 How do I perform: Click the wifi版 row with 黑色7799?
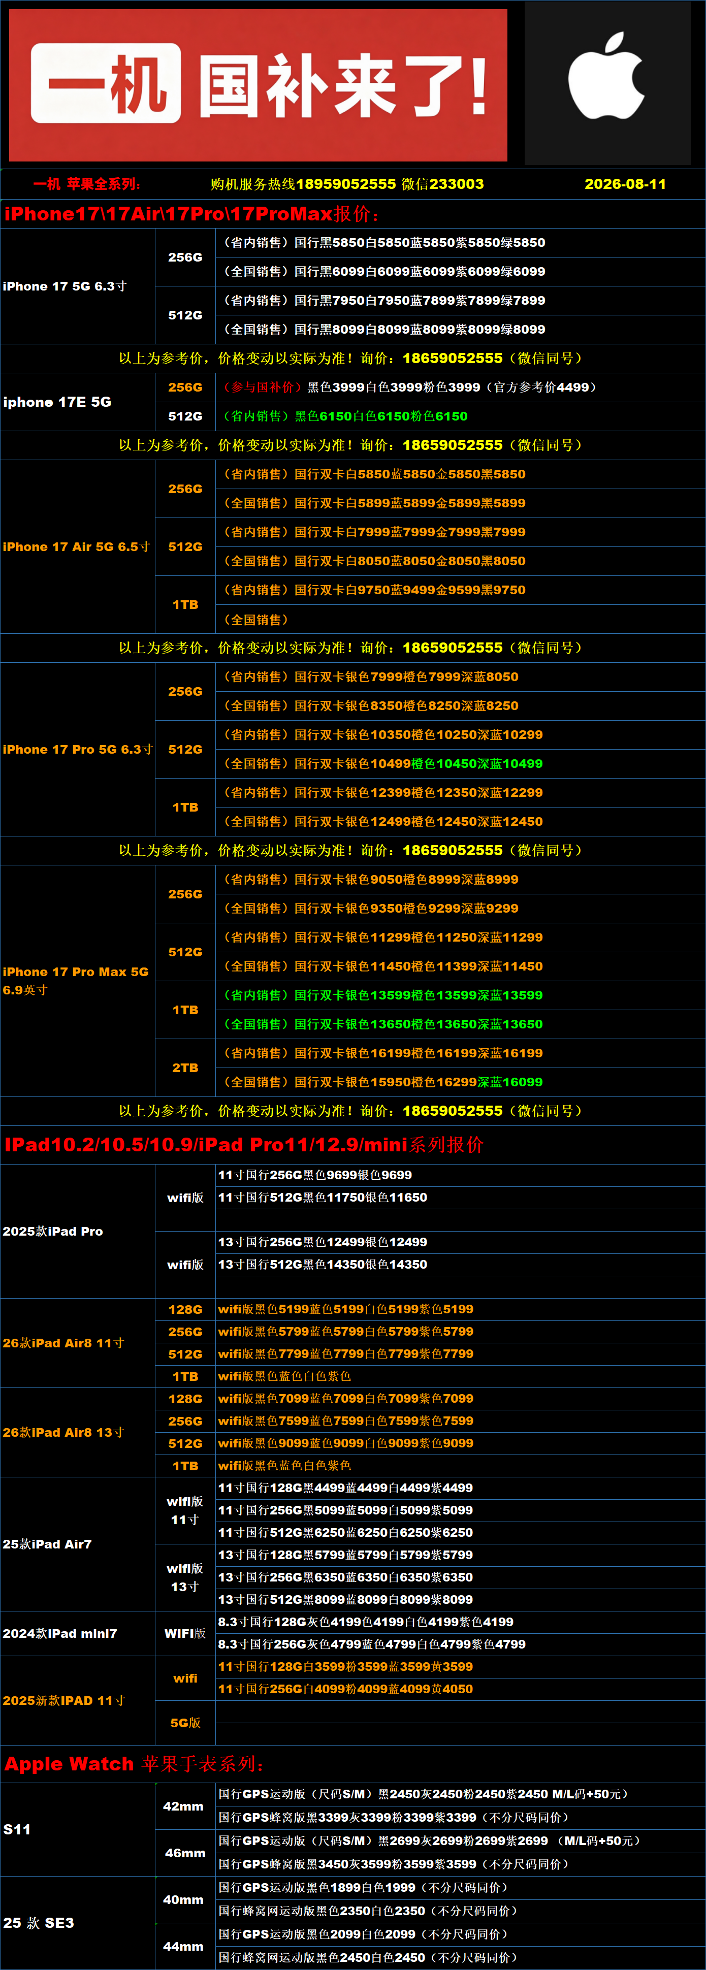click(461, 1354)
